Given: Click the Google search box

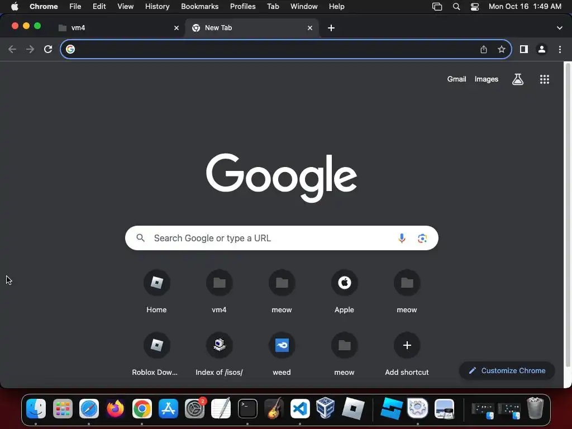Looking at the screenshot, I should pyautogui.click(x=282, y=238).
